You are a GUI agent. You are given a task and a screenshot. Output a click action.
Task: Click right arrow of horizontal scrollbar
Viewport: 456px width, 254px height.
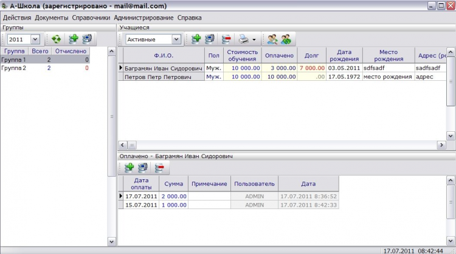(x=441, y=145)
